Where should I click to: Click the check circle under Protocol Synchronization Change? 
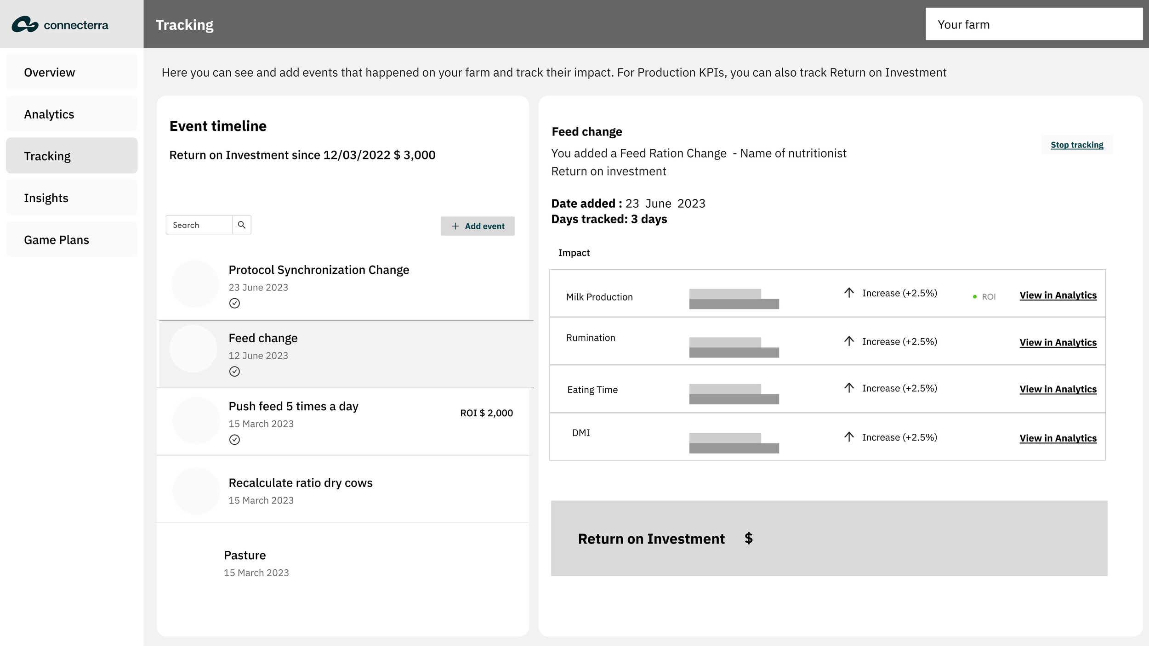[234, 303]
